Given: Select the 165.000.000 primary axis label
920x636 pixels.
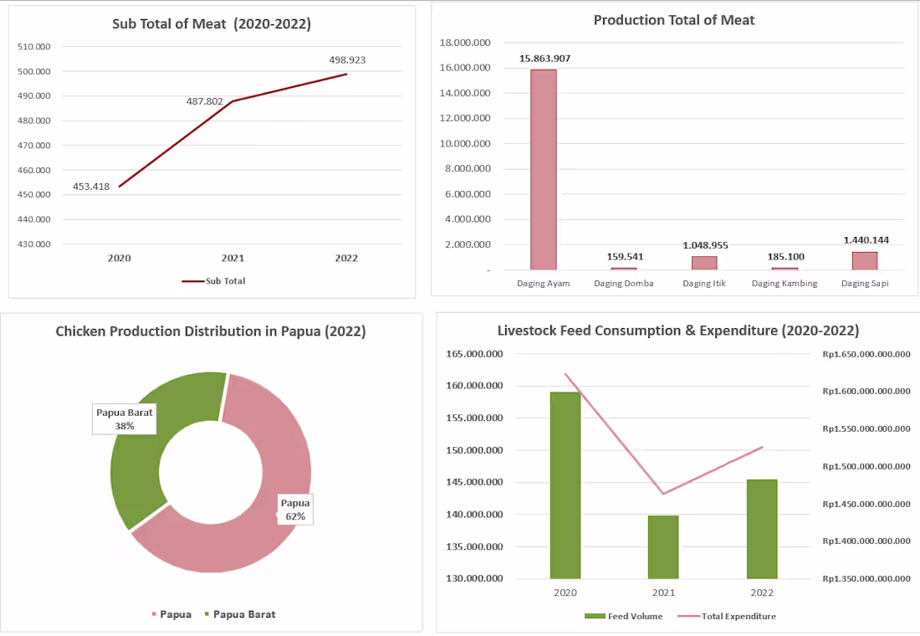Looking at the screenshot, I should click(x=475, y=354).
